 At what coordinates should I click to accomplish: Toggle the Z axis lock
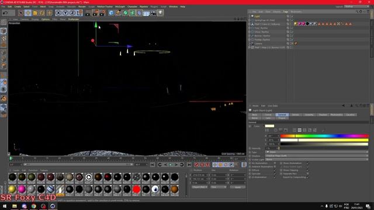[x=72, y=13]
